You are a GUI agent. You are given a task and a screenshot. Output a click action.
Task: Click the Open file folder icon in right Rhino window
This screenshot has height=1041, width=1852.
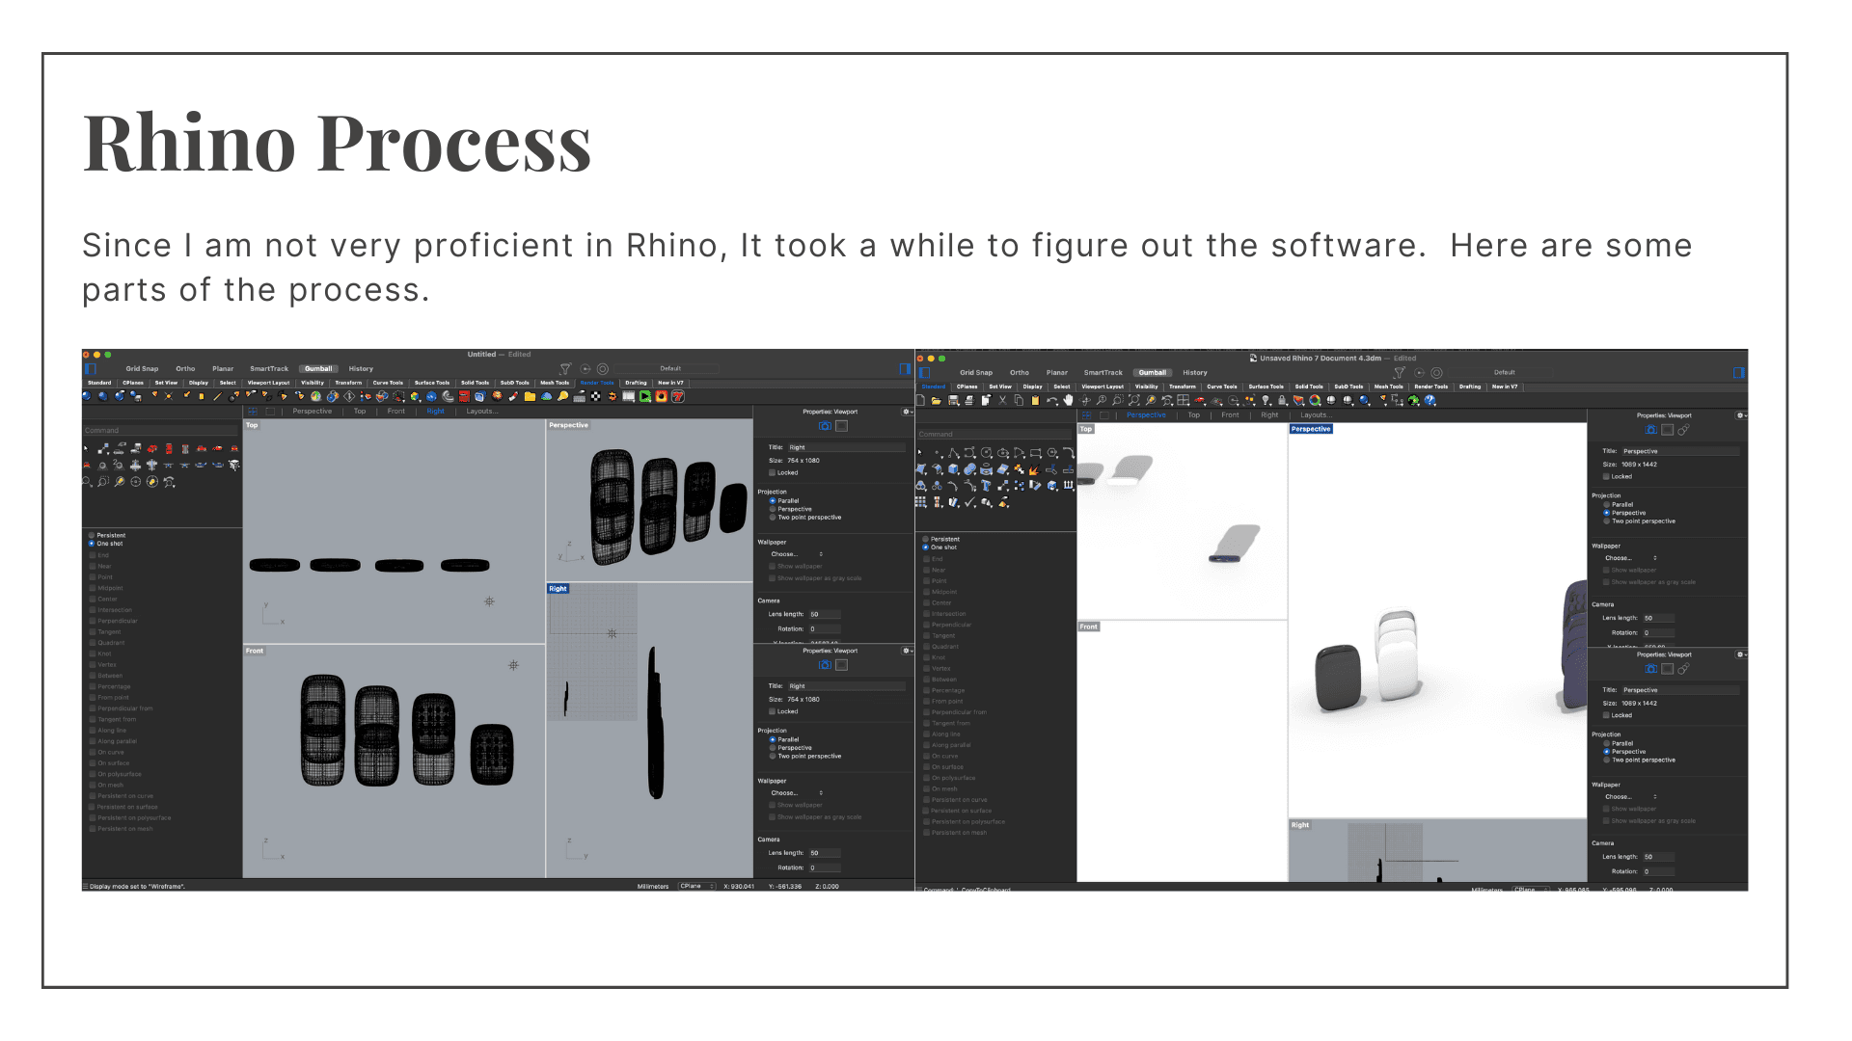click(x=936, y=400)
